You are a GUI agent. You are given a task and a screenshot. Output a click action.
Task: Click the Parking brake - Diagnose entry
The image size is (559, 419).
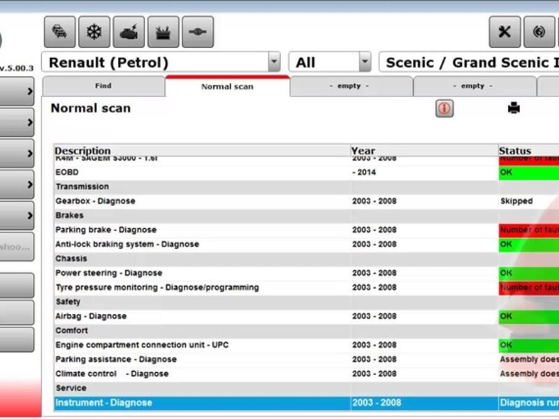[x=106, y=230]
